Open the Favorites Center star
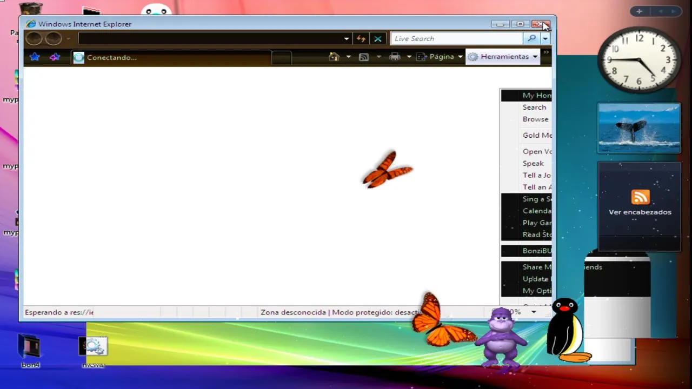692x389 pixels. (35, 57)
